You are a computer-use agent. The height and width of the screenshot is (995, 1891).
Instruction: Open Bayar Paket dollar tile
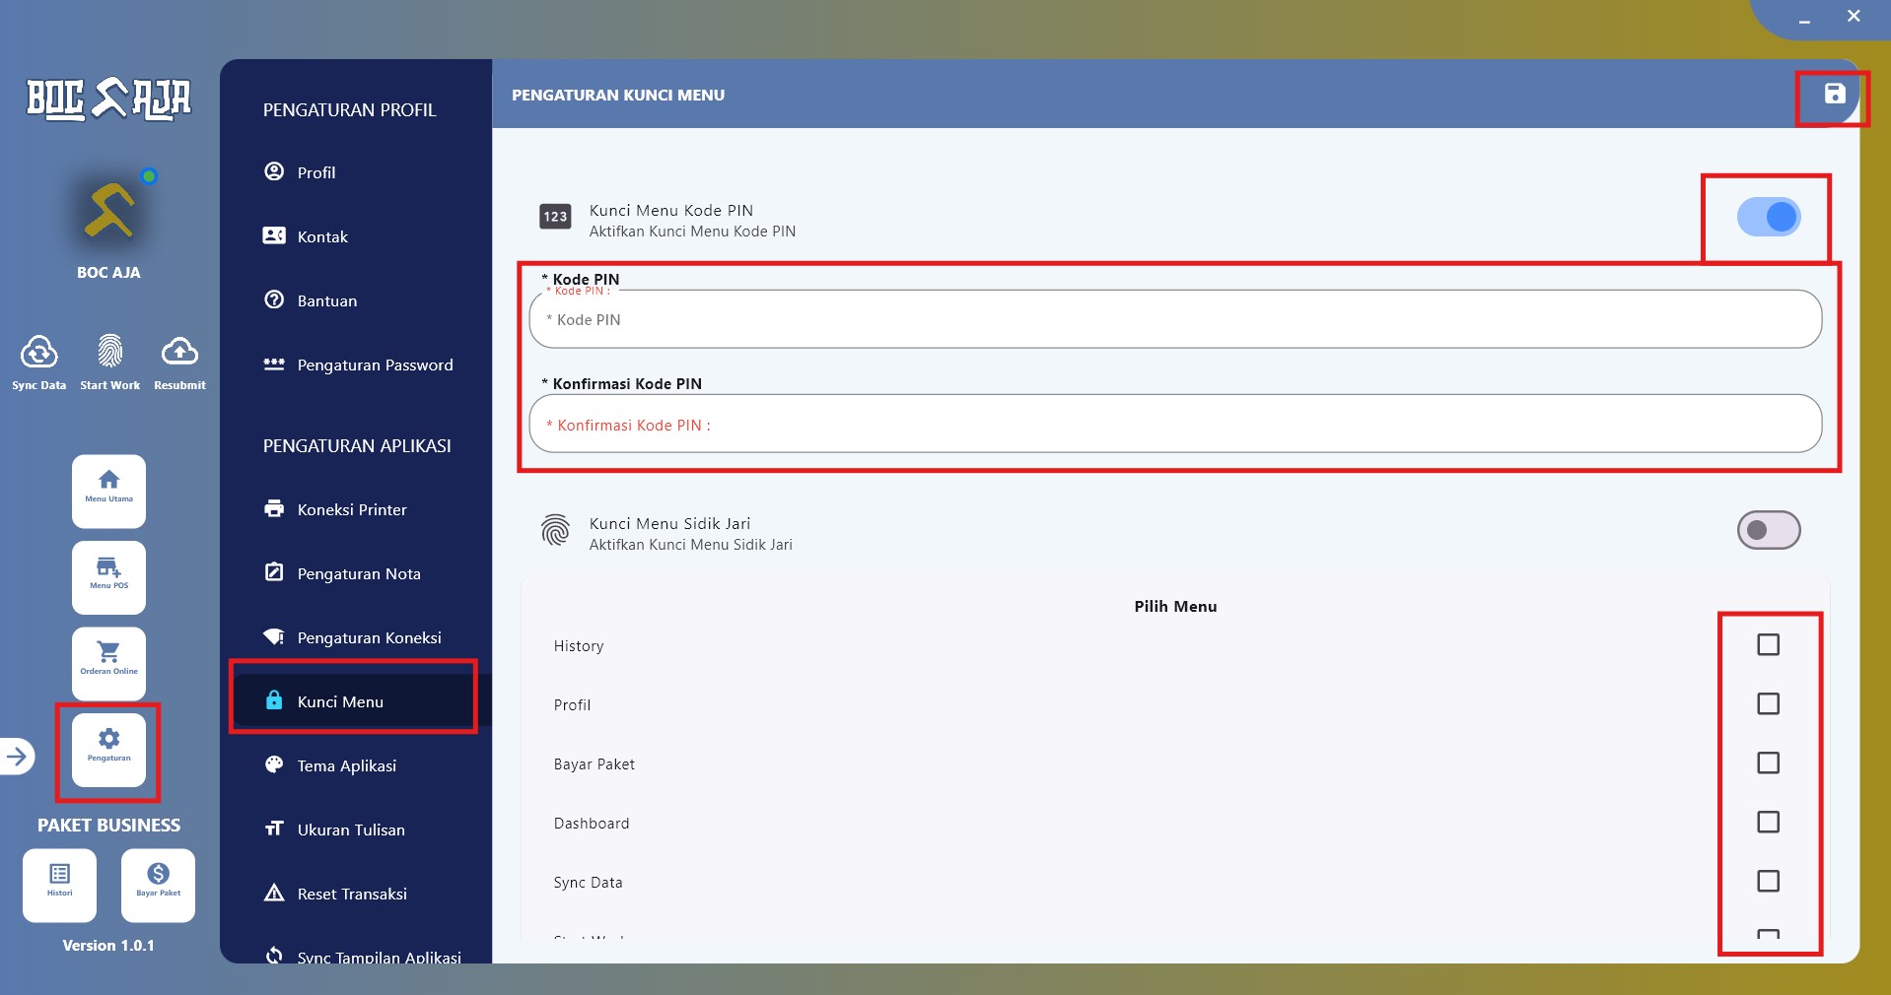(x=158, y=885)
